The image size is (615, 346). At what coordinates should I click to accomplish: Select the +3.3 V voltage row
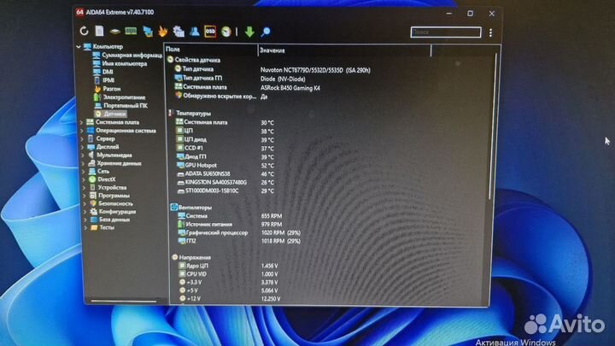pyautogui.click(x=229, y=282)
